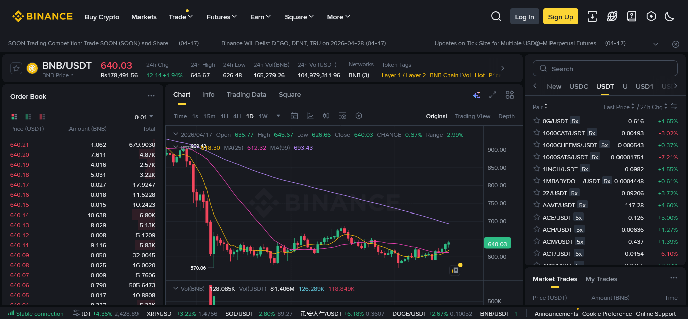The height and width of the screenshot is (319, 688).
Task: Switch chart to Trading View mode
Action: (x=472, y=116)
